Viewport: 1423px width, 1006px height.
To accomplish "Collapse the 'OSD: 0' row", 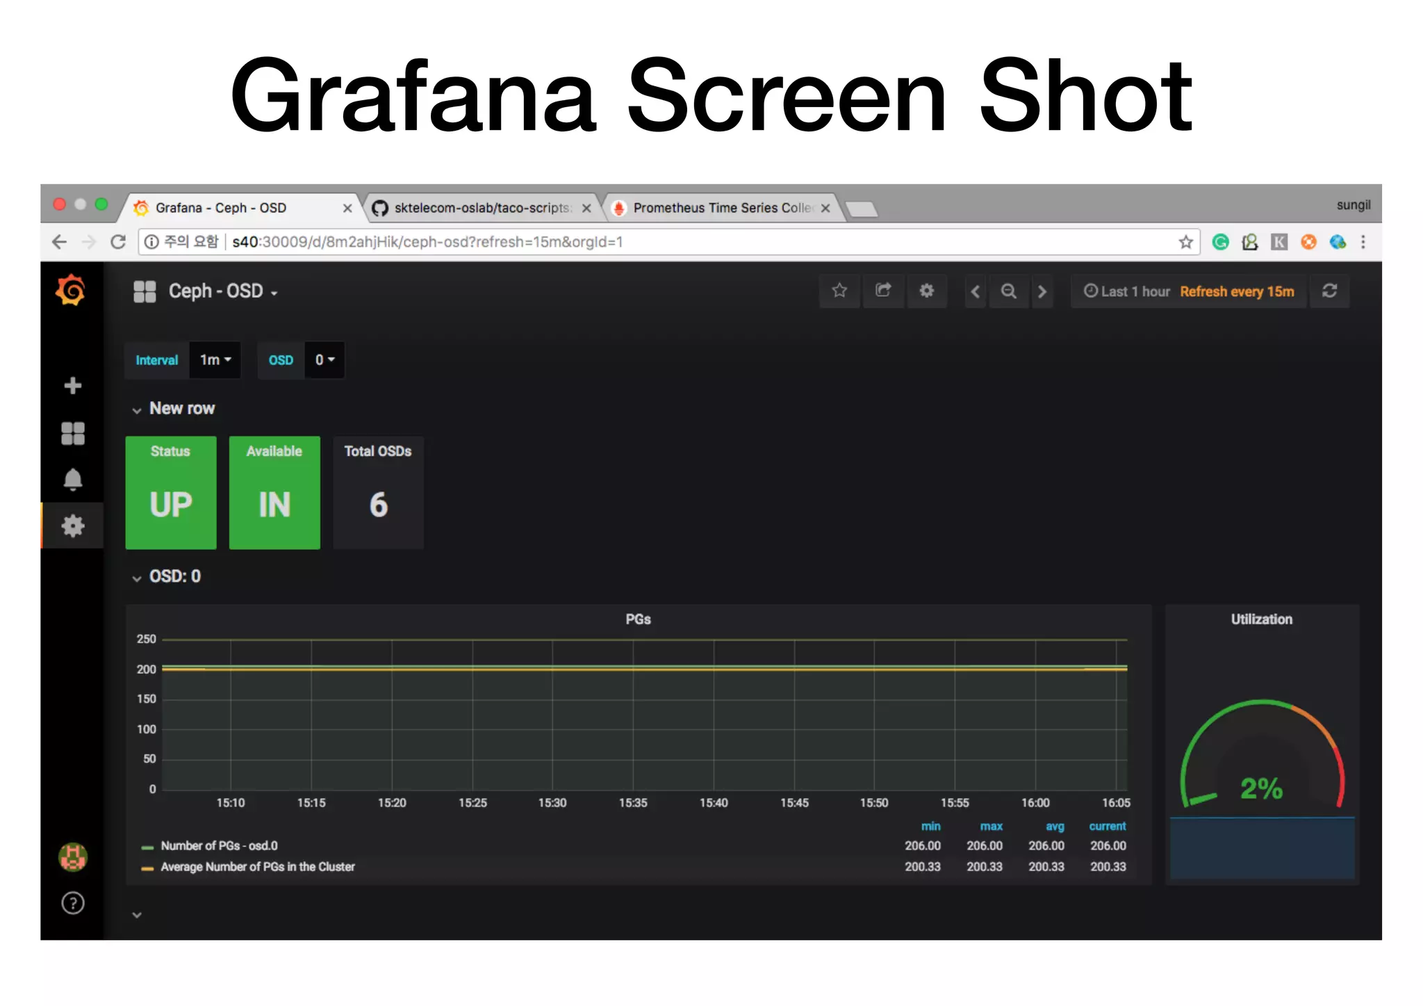I will [x=174, y=577].
